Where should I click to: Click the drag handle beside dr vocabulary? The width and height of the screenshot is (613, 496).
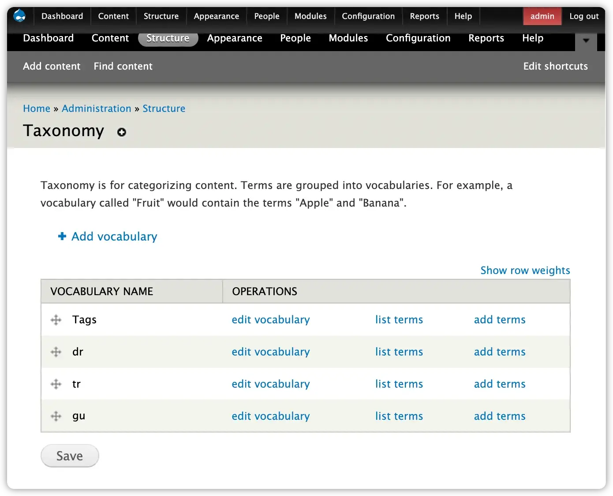pyautogui.click(x=56, y=352)
